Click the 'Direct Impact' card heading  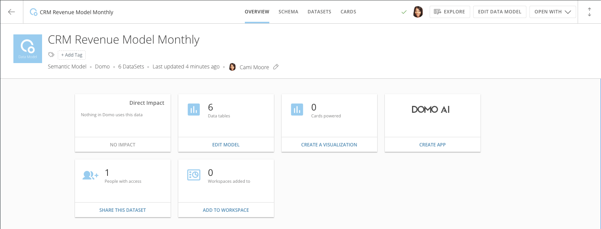(x=147, y=103)
